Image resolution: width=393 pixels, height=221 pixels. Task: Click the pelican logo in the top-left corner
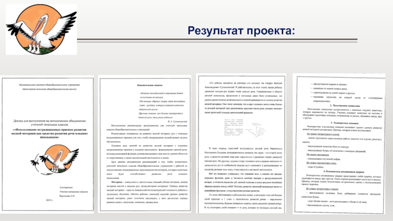click(x=41, y=29)
